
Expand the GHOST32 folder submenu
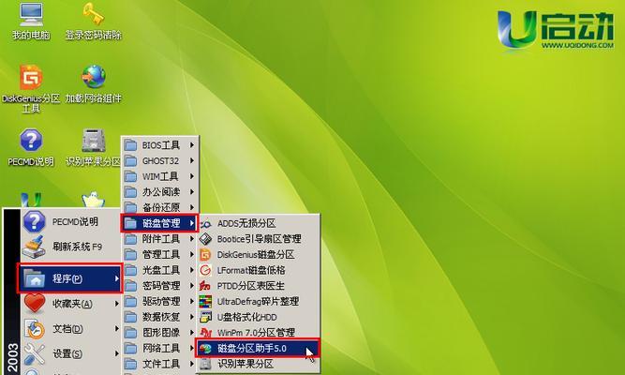point(159,160)
